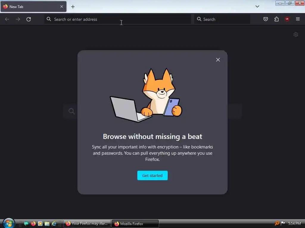Restore down the Firefox window
The image size is (305, 228).
pyautogui.click(x=290, y=3)
